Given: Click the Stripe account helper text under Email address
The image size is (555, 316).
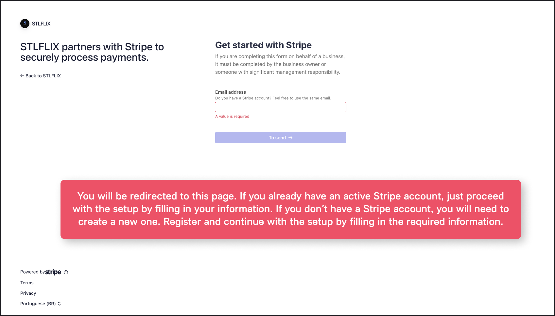Looking at the screenshot, I should click(273, 98).
